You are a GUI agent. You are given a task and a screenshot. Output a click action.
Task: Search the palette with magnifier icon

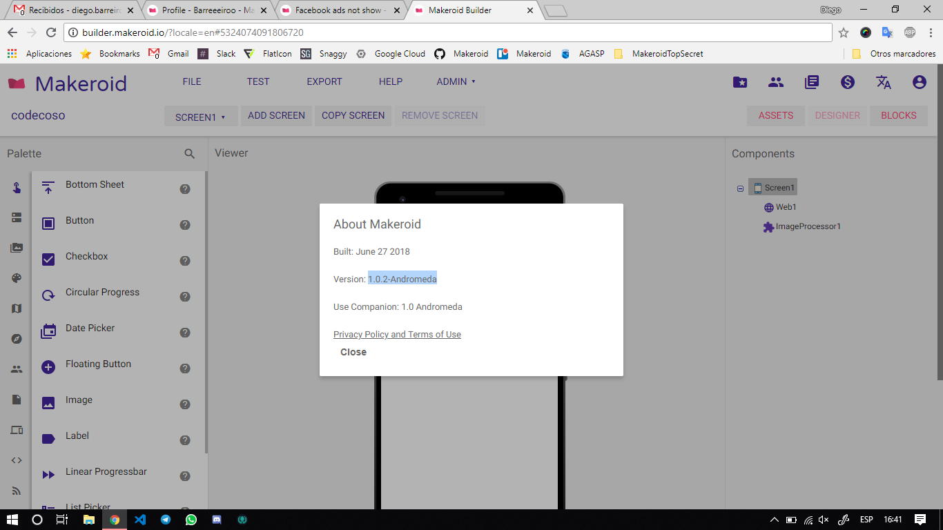tap(190, 154)
